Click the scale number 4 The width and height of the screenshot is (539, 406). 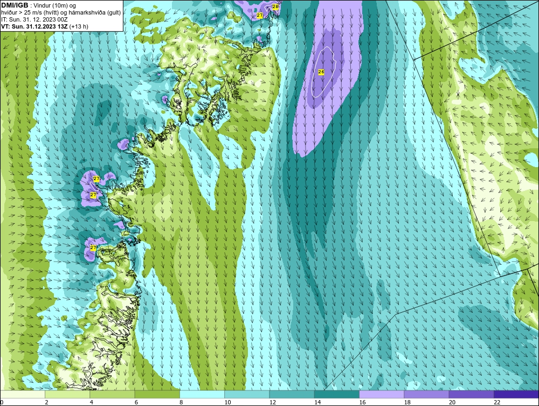pyautogui.click(x=92, y=403)
